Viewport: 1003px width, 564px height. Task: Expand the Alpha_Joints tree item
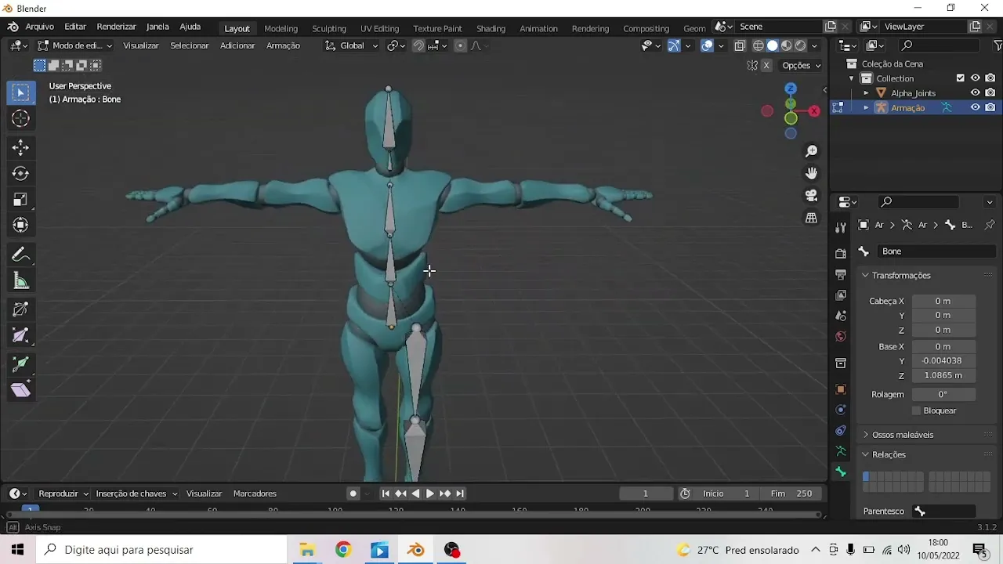[866, 93]
